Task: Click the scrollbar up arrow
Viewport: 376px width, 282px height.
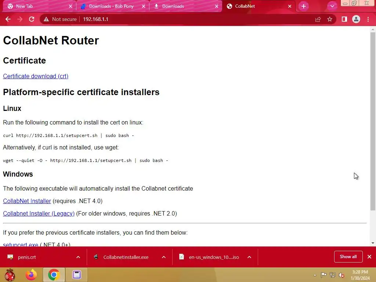Action: click(373, 29)
